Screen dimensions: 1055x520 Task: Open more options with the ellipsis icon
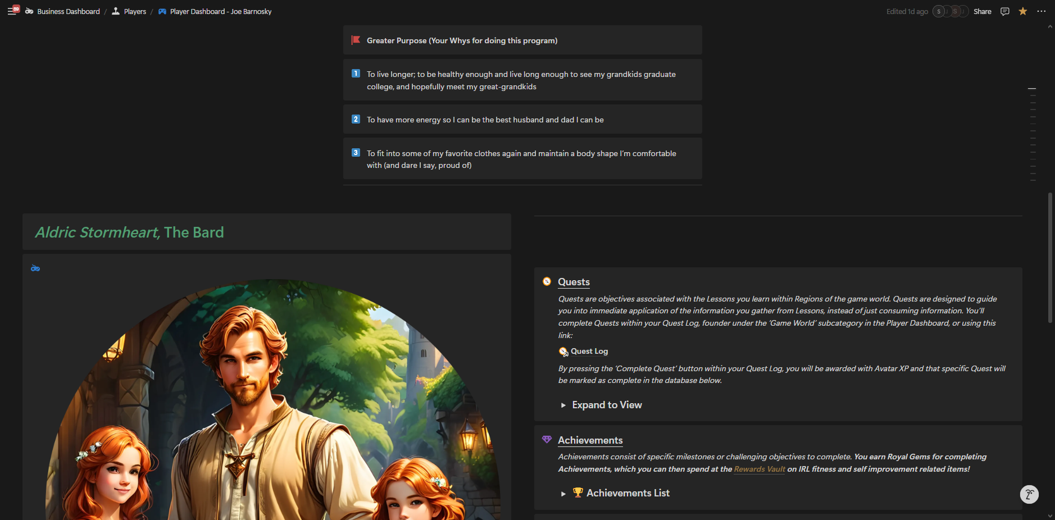pyautogui.click(x=1041, y=11)
